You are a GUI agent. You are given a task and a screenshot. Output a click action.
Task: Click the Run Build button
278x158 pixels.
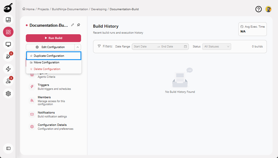click(x=53, y=38)
